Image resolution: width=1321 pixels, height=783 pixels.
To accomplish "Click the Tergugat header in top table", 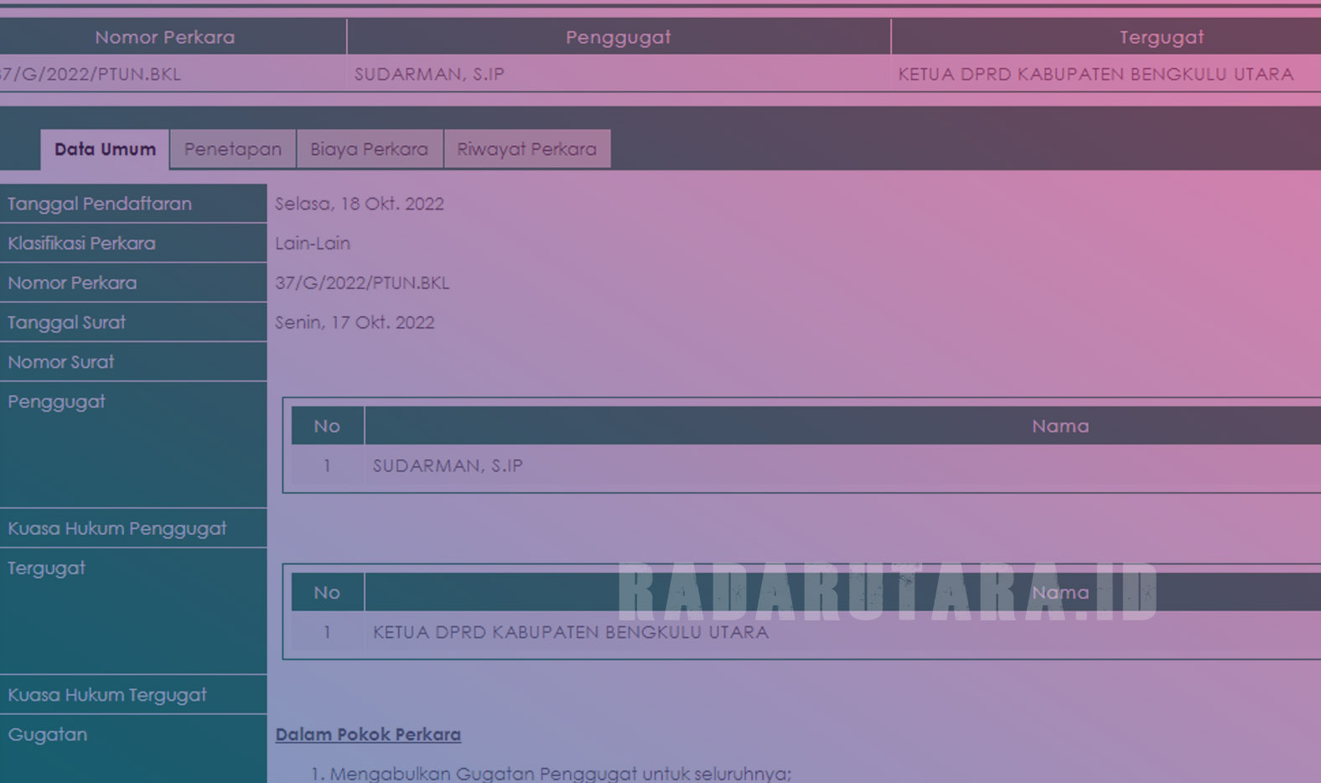I will coord(1162,37).
